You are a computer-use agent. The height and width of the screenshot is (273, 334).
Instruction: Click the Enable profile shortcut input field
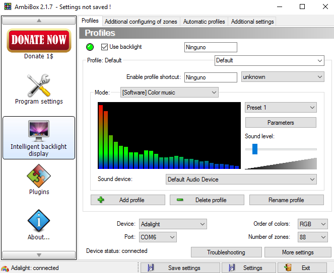pos(211,77)
